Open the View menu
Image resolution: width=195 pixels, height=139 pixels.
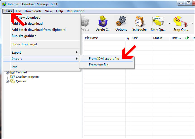pyautogui.click(x=48, y=11)
